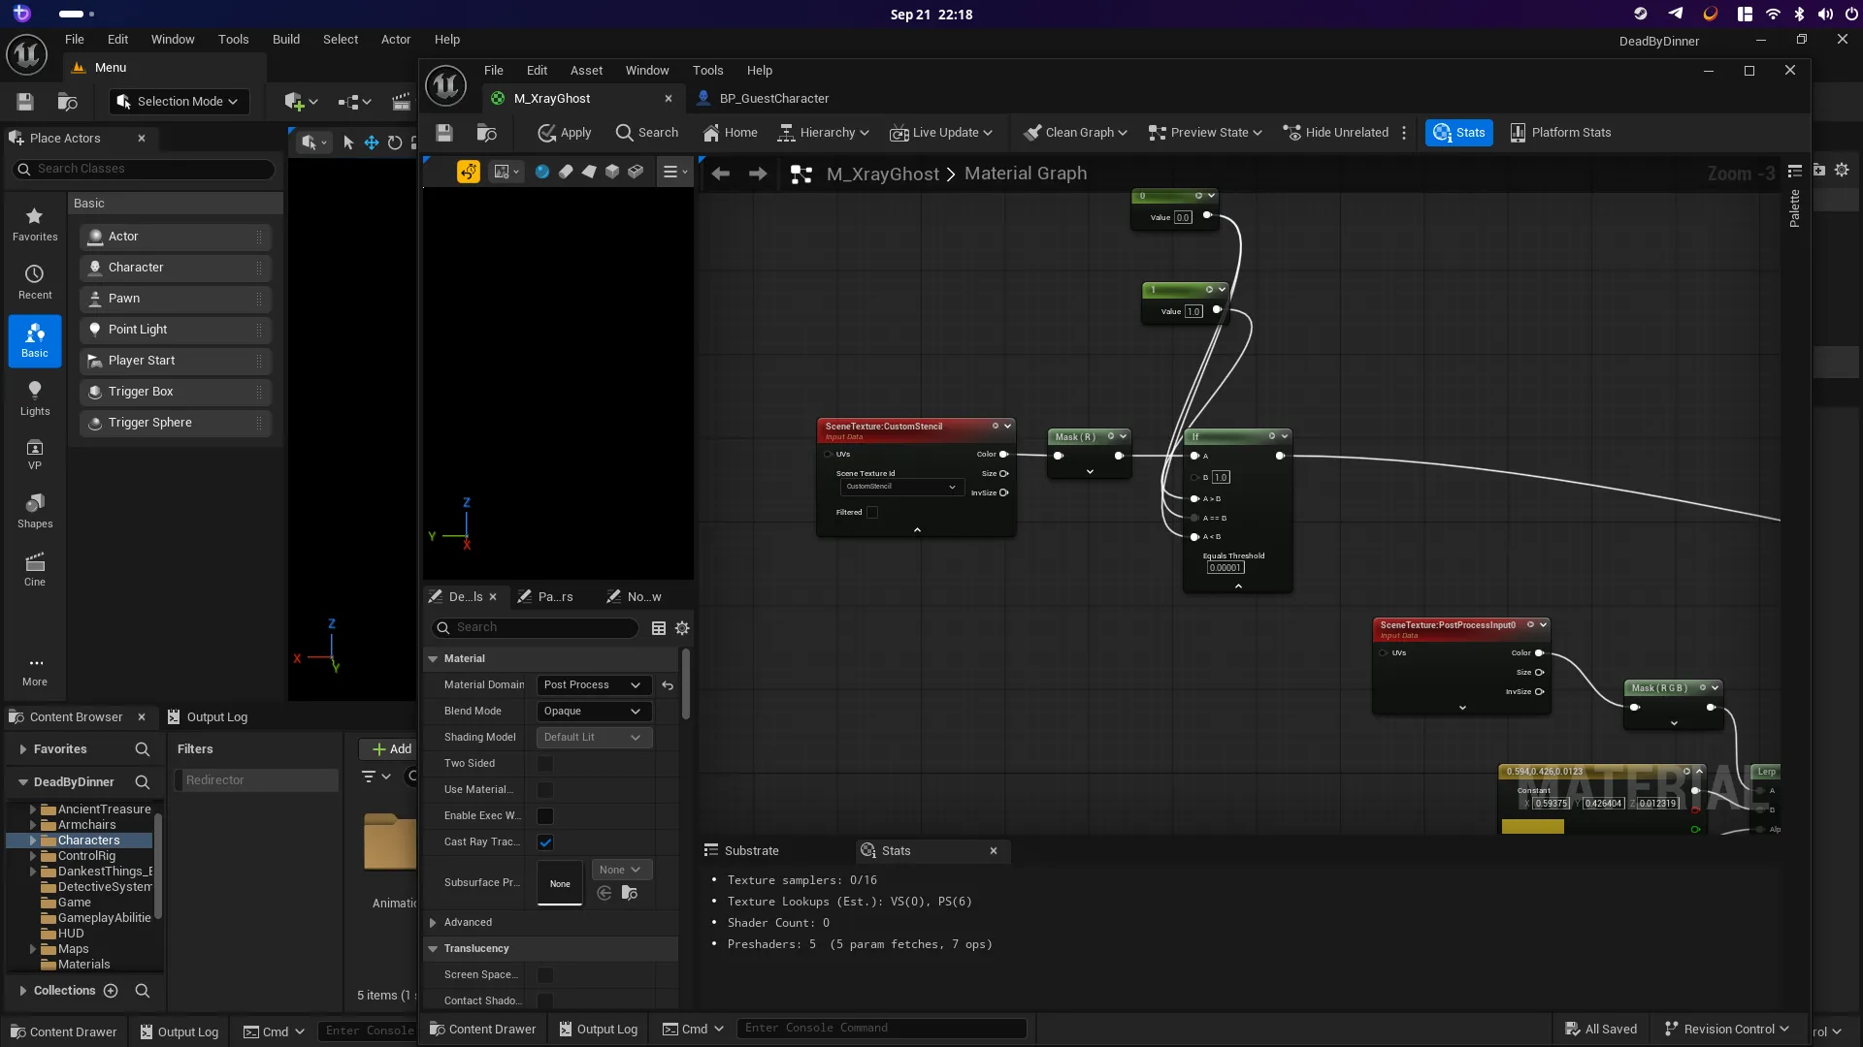This screenshot has height=1047, width=1863.
Task: Enable the Two Sided checkbox
Action: point(545,764)
